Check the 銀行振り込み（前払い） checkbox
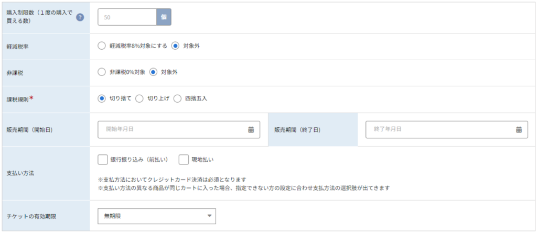 103,160
